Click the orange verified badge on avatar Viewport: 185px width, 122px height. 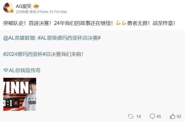pos(12,11)
